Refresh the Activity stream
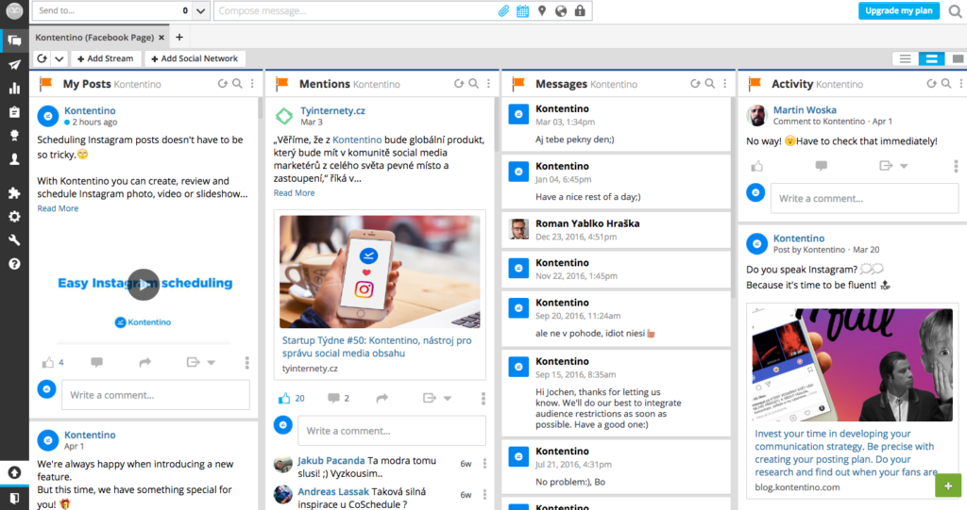Viewport: 967px width, 510px height. 931,84
